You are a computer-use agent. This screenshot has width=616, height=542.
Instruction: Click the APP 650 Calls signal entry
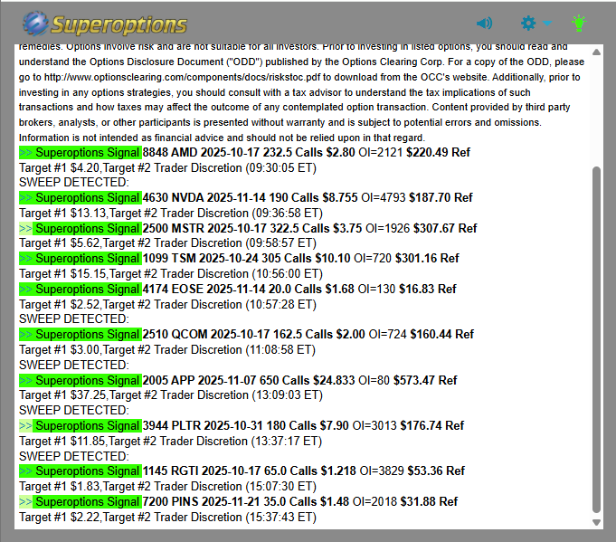pos(299,380)
